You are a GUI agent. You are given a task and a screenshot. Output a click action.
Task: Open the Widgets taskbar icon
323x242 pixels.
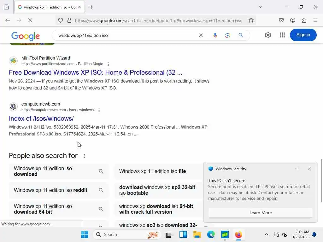pyautogui.click(x=183, y=234)
